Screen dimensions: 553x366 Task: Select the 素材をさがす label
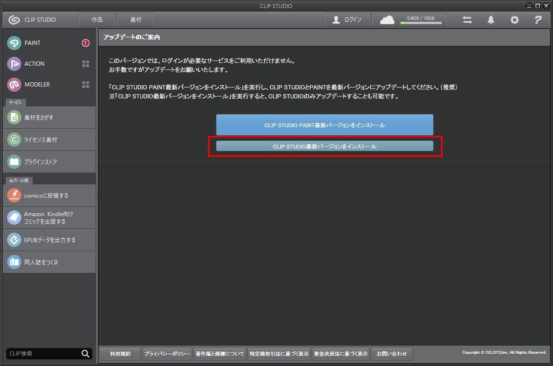pyautogui.click(x=39, y=118)
